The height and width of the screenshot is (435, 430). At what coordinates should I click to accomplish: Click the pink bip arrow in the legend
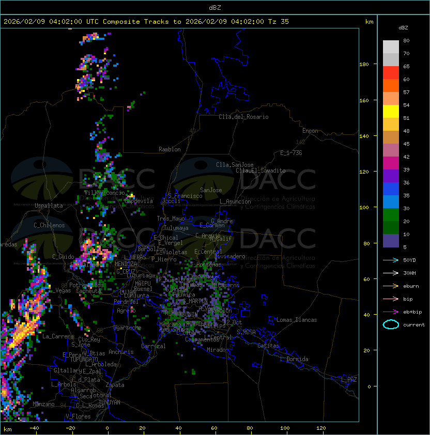(x=391, y=299)
